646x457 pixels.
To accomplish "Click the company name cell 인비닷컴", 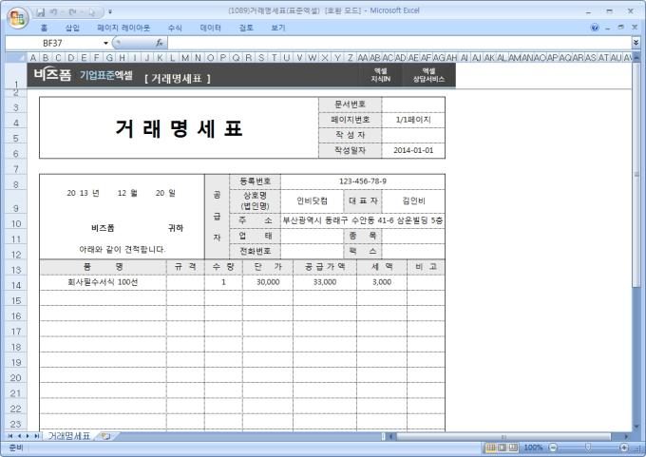I will tap(312, 200).
